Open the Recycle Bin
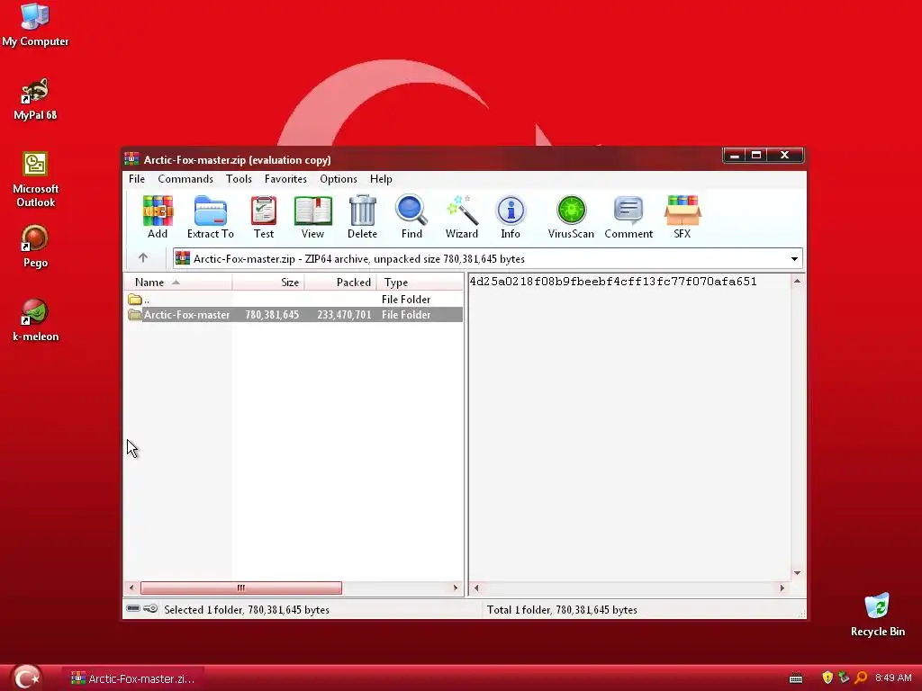Image resolution: width=922 pixels, height=691 pixels. point(877,615)
